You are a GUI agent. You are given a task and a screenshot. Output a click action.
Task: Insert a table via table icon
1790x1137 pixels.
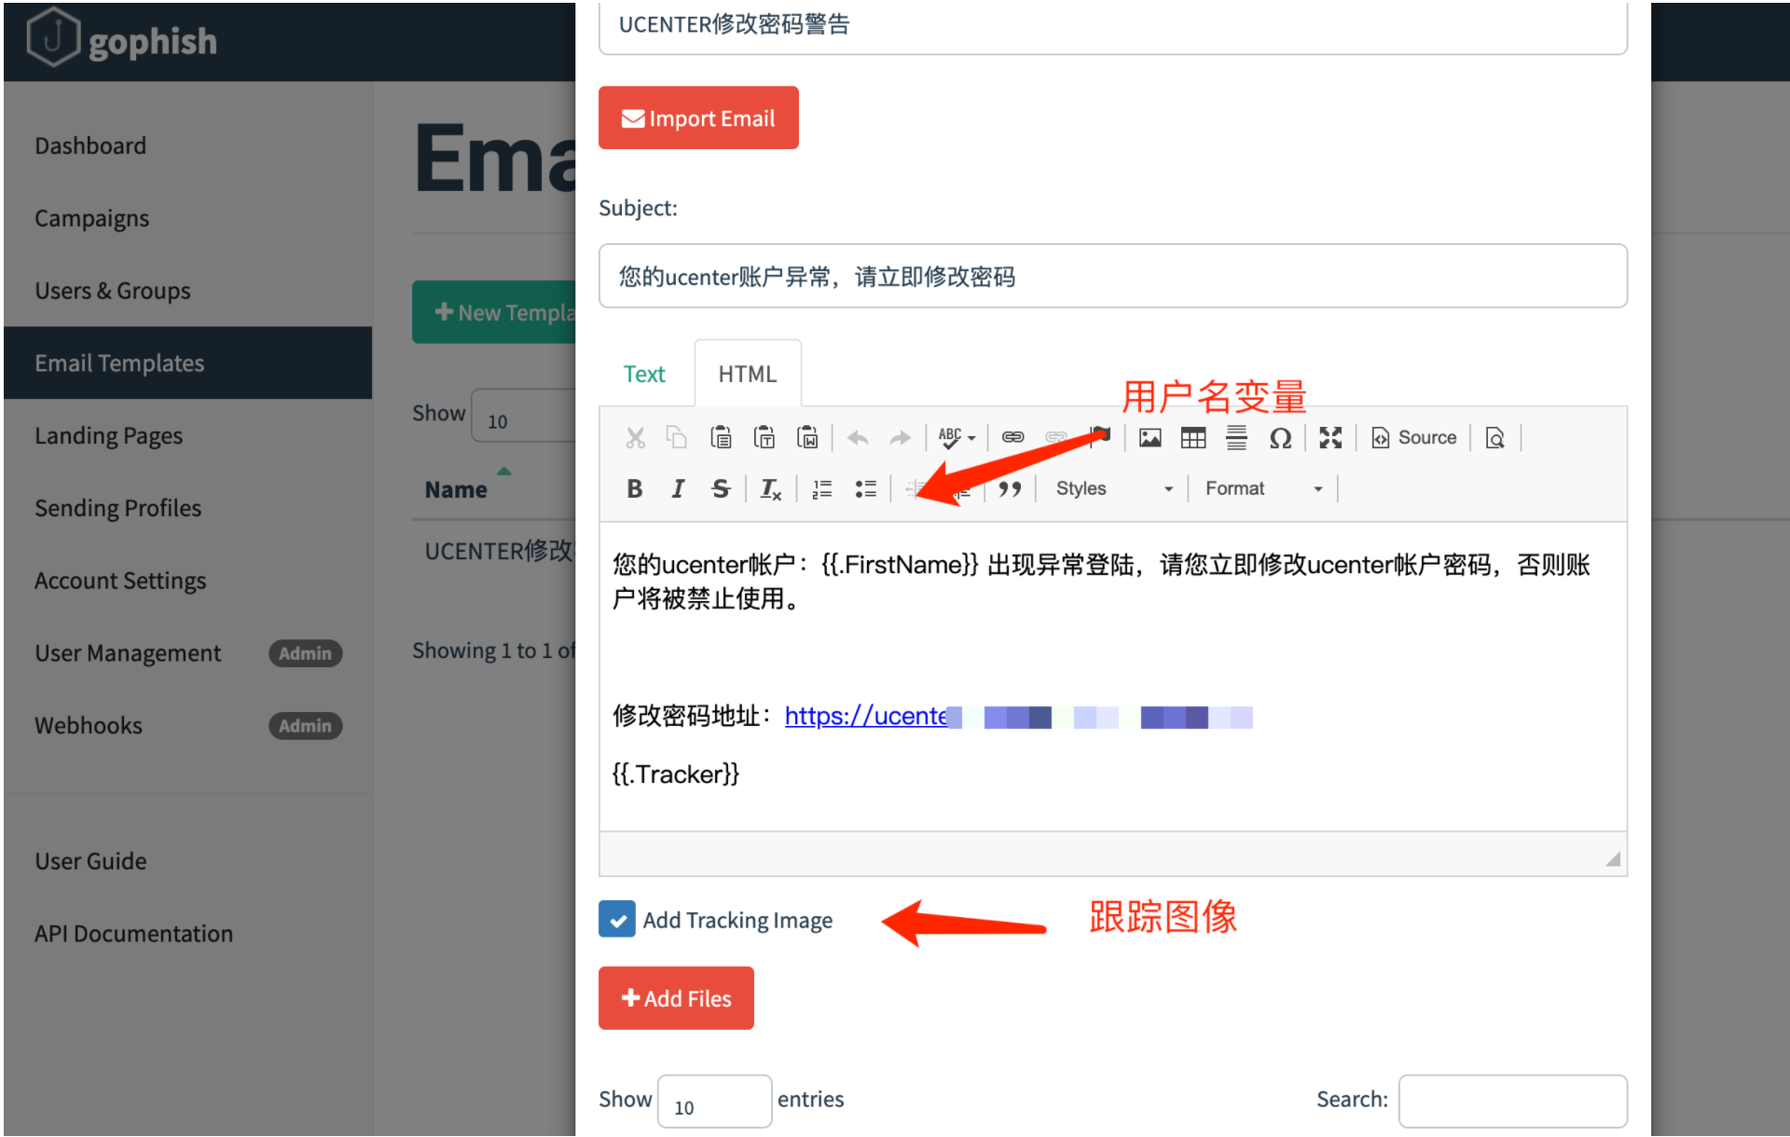coord(1192,437)
